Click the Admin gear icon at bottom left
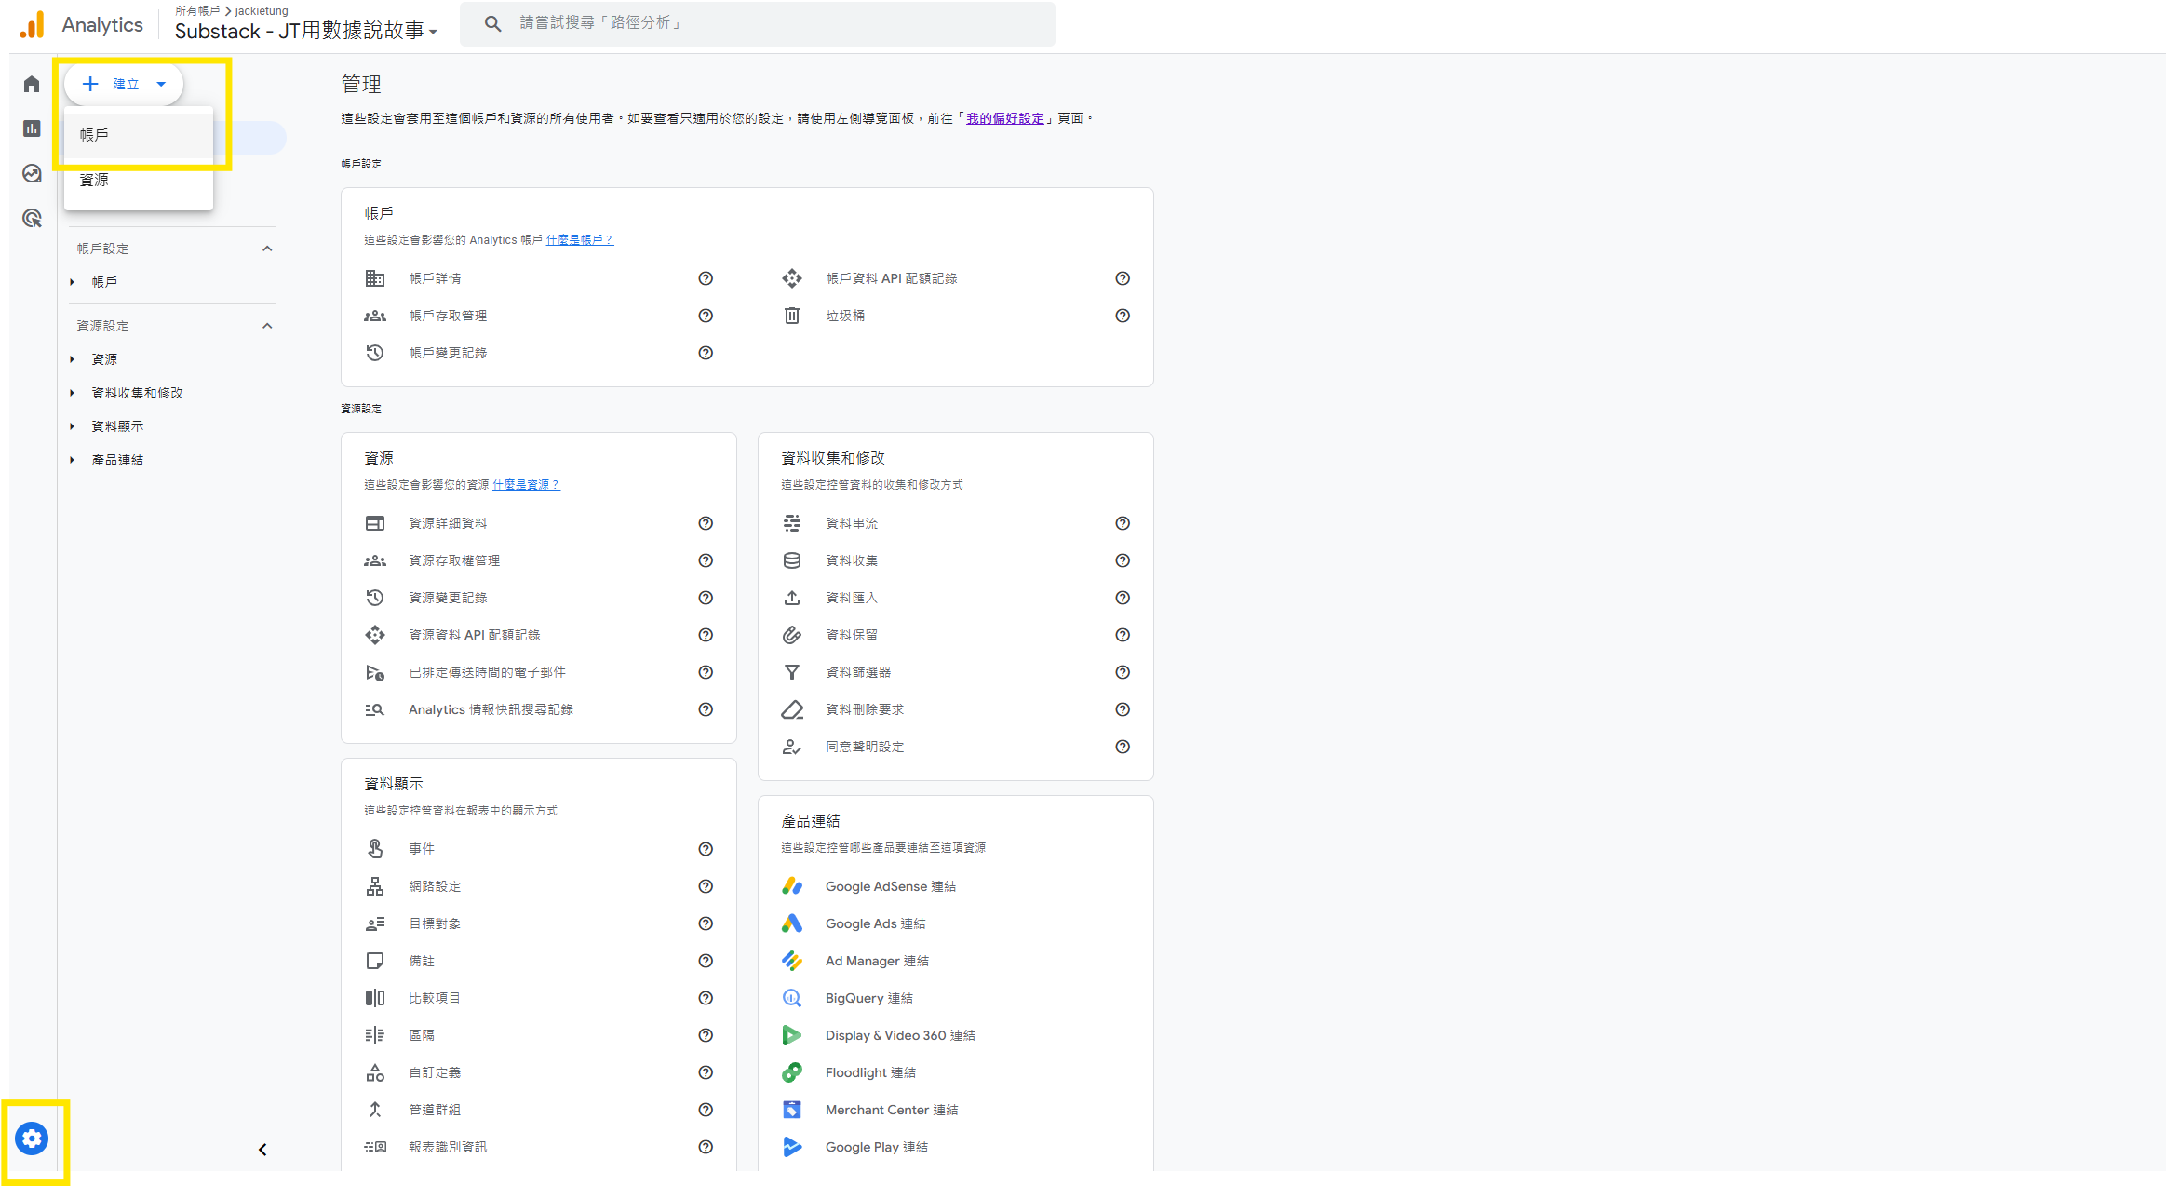The width and height of the screenshot is (2166, 1186). [32, 1138]
